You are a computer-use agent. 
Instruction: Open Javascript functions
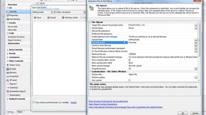[16, 37]
